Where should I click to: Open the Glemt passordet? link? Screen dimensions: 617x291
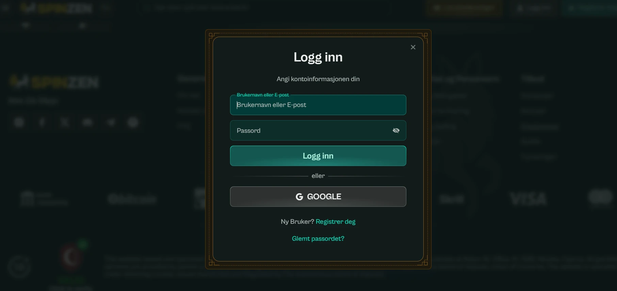(318, 239)
